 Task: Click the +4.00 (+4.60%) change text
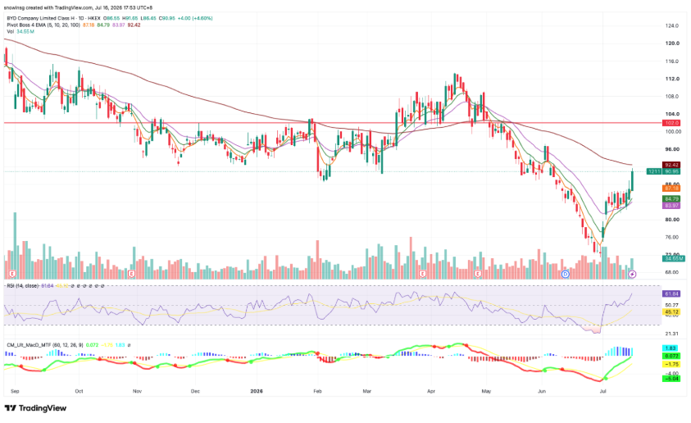coord(195,19)
